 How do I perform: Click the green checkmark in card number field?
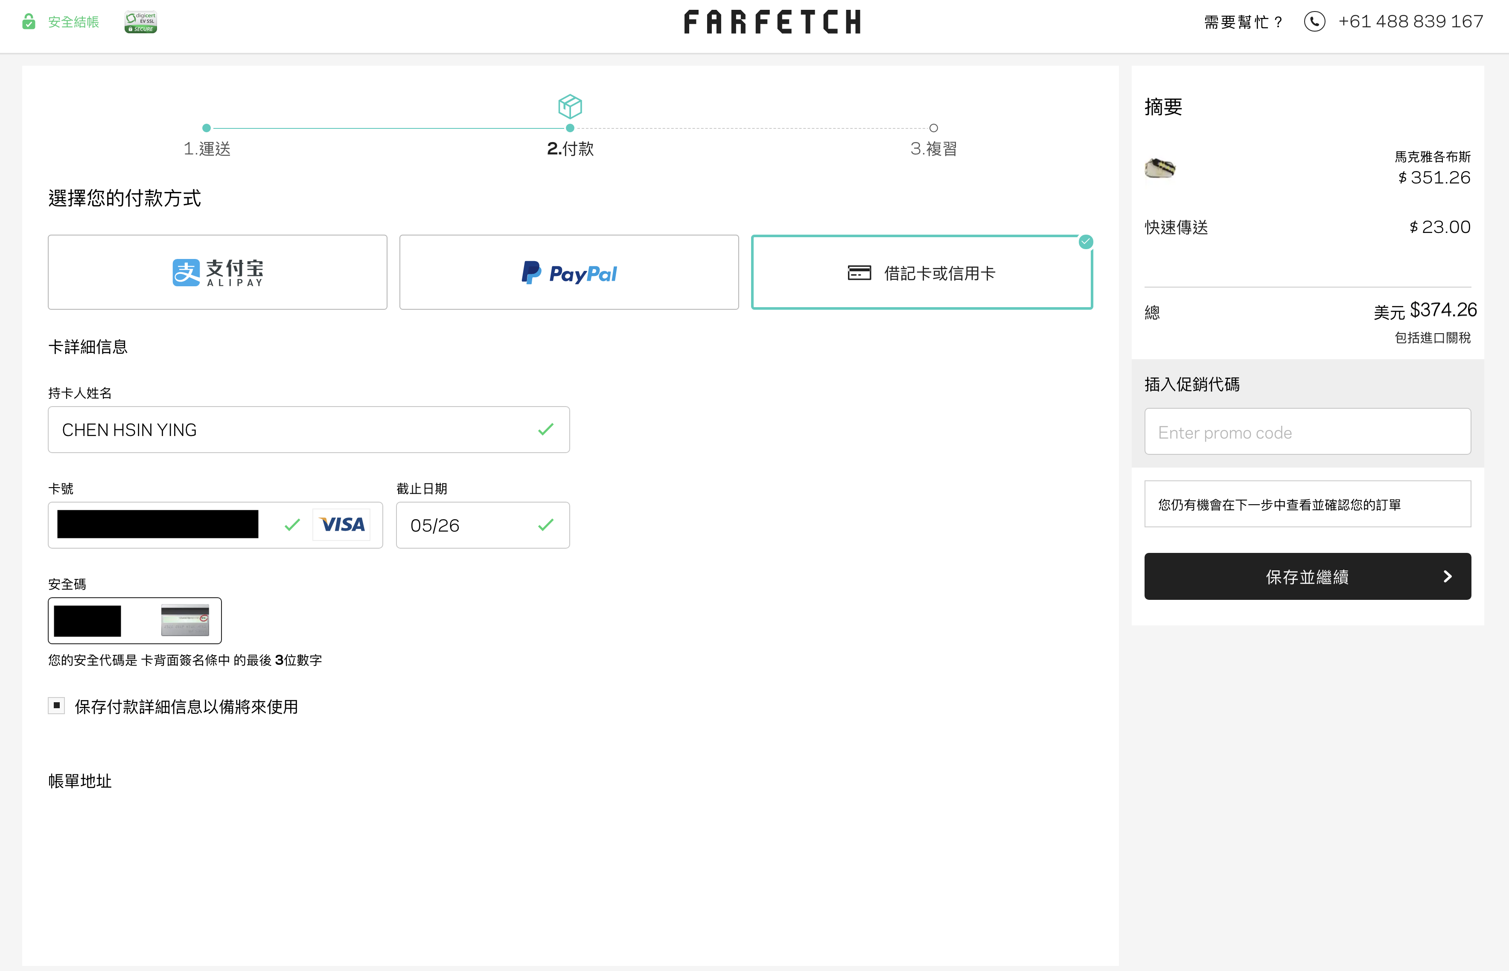tap(292, 525)
